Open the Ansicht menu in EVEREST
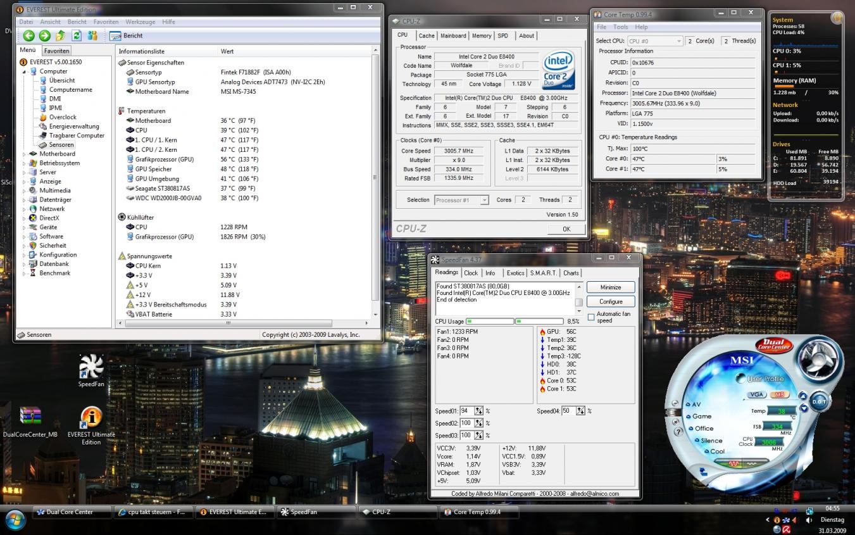Image resolution: width=855 pixels, height=535 pixels. [50, 22]
